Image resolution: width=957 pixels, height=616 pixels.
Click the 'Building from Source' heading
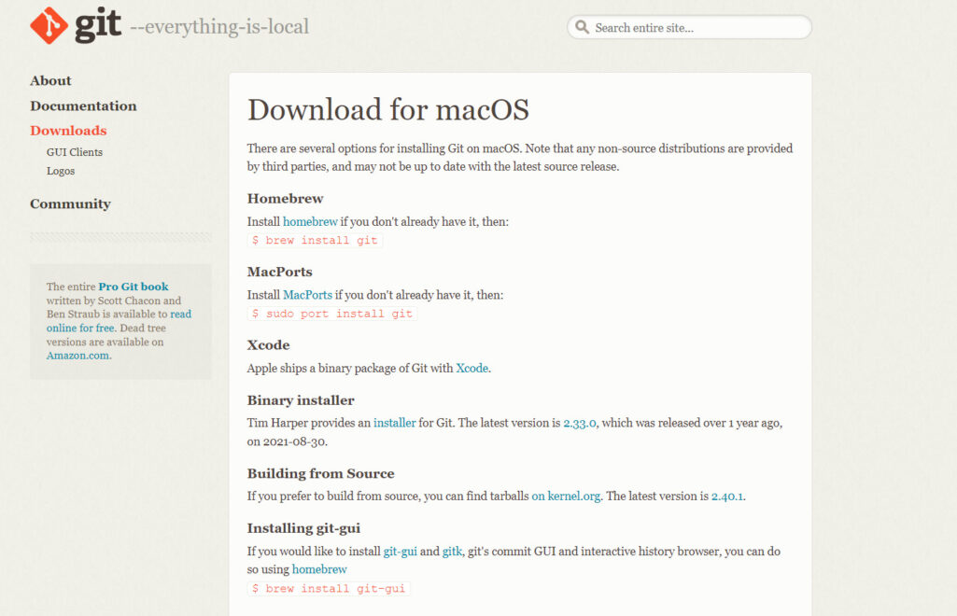point(320,473)
